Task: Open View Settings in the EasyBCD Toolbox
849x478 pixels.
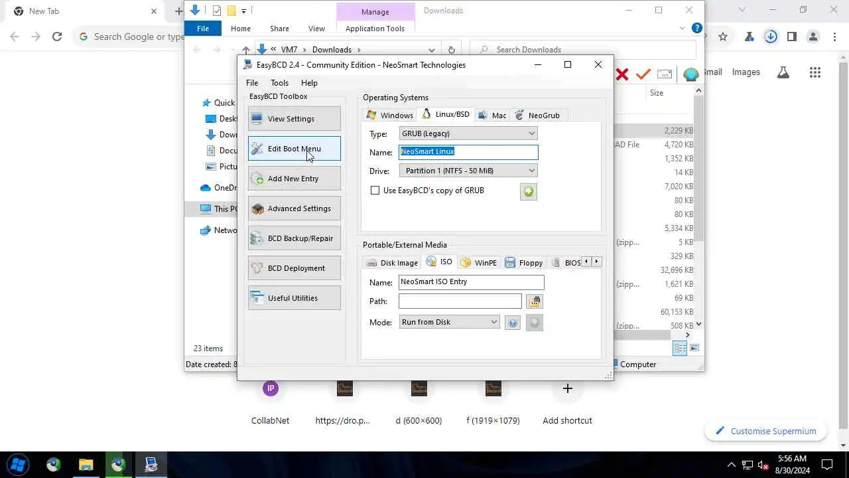Action: 294,119
